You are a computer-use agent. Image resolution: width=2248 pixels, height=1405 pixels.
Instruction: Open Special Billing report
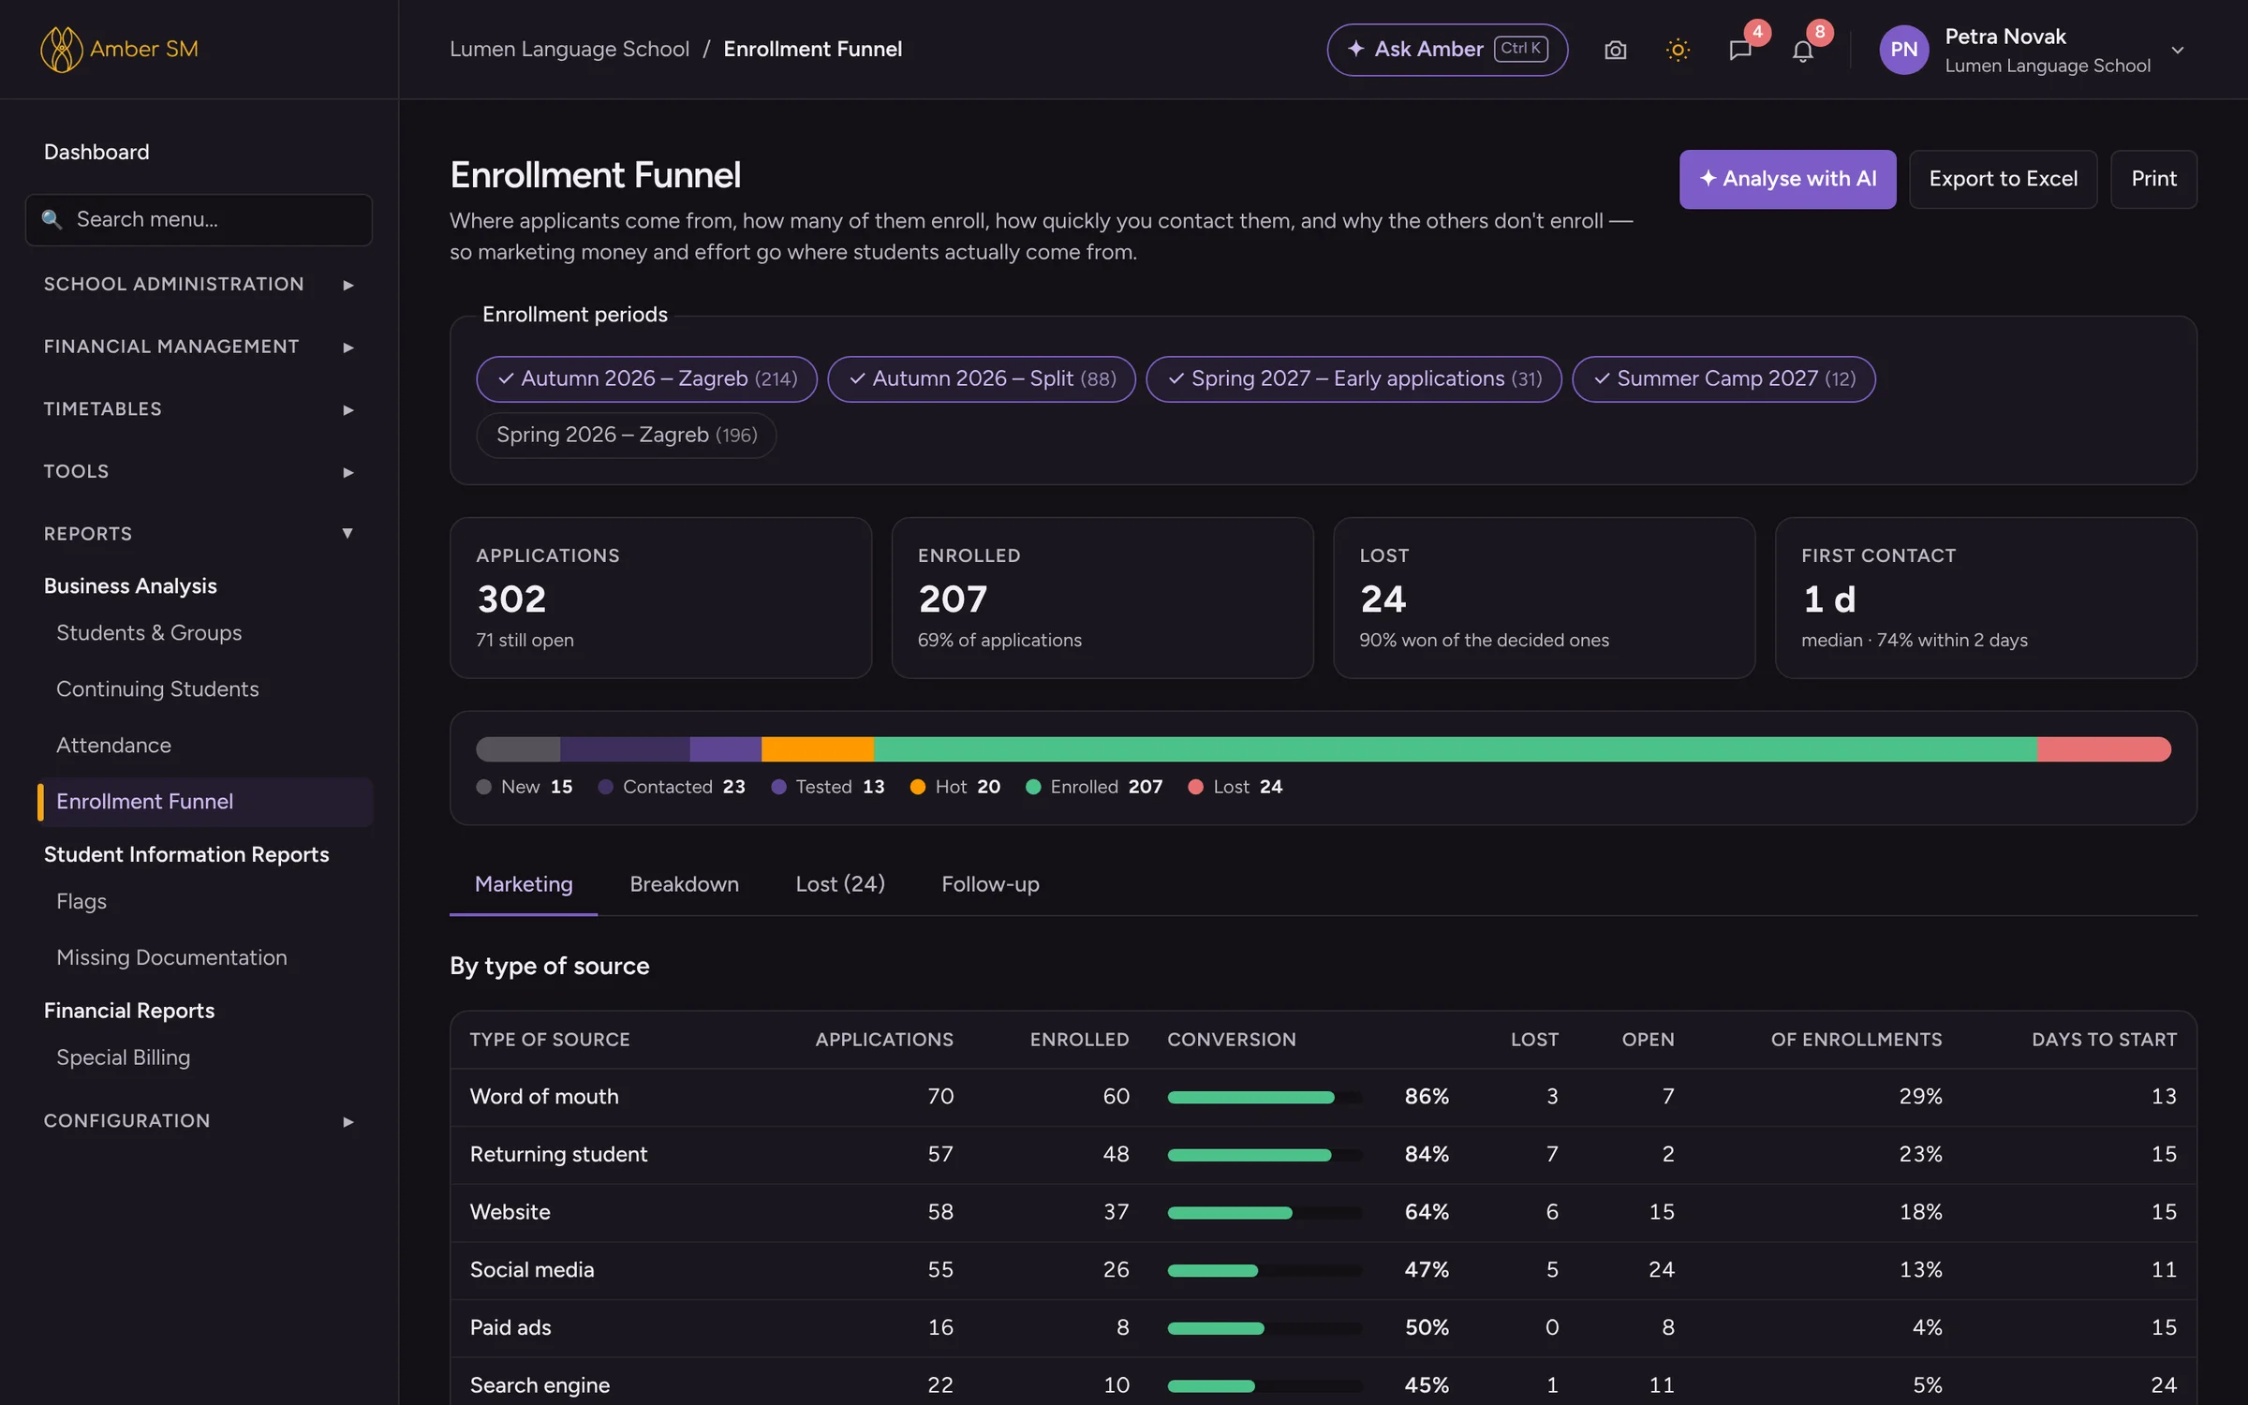(x=123, y=1057)
